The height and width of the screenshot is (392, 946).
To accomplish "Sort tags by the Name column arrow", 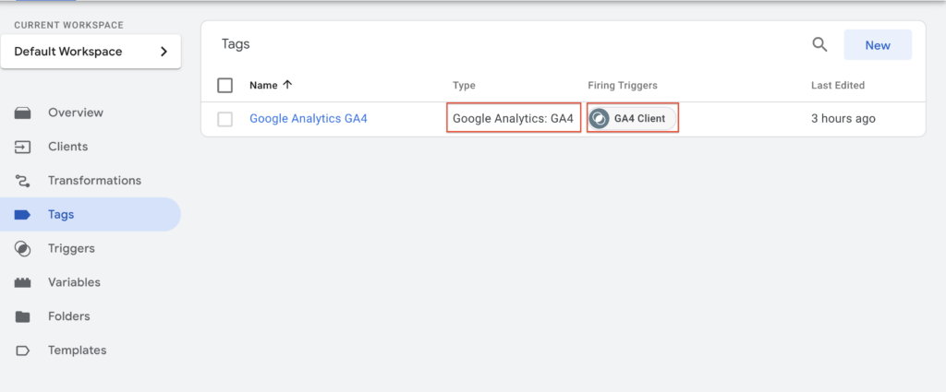I will [x=287, y=85].
